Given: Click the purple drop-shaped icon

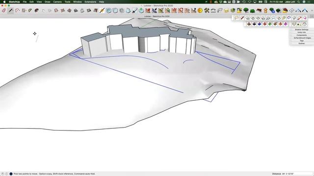Looking at the screenshot, I should tap(286, 24).
